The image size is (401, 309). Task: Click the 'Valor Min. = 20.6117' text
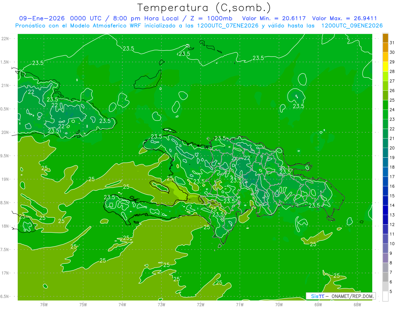coord(274,19)
